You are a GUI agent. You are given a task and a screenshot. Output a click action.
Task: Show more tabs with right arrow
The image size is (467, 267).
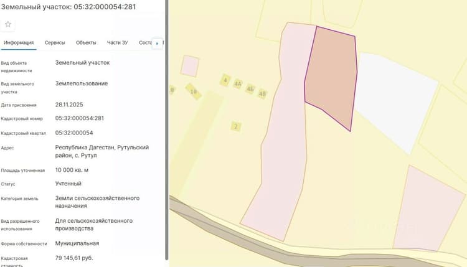(157, 44)
